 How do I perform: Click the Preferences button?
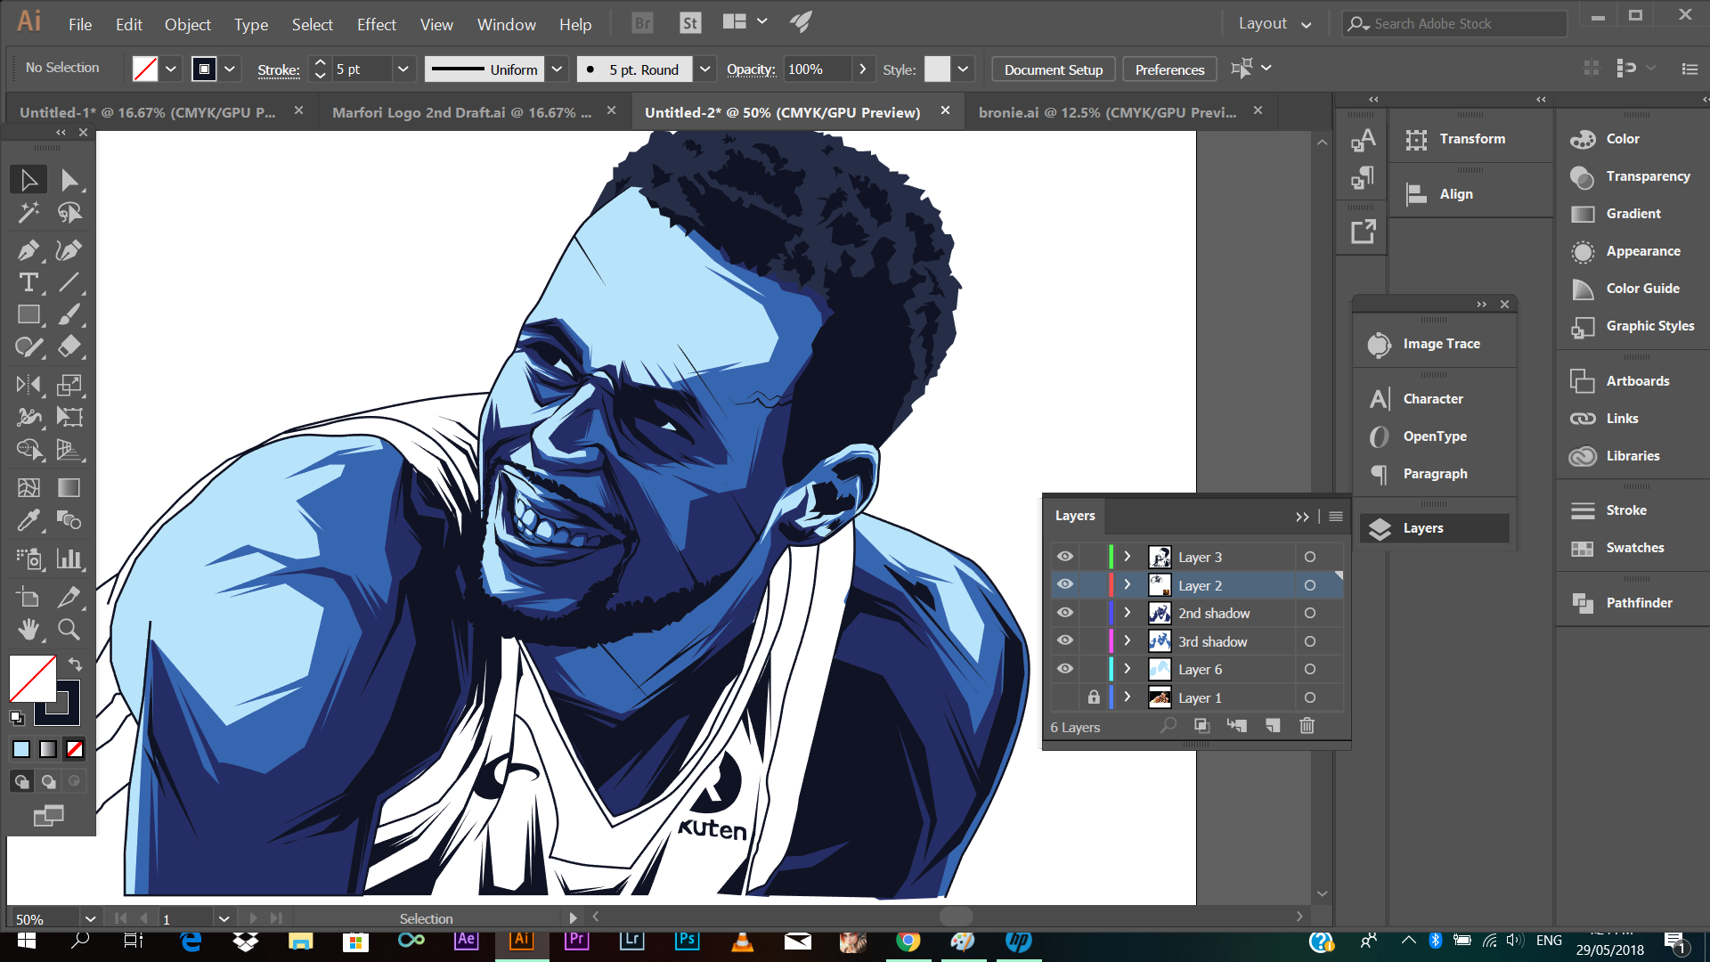click(1169, 69)
